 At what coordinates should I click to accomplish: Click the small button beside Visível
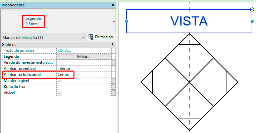(114, 93)
